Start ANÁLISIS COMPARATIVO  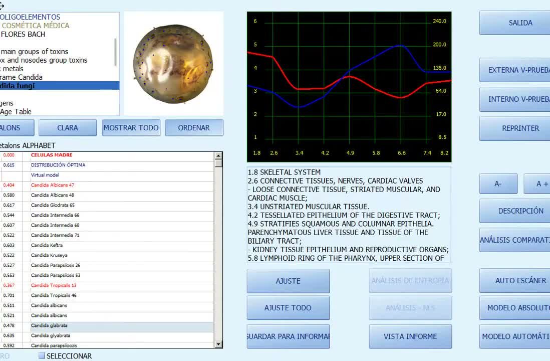pyautogui.click(x=514, y=240)
